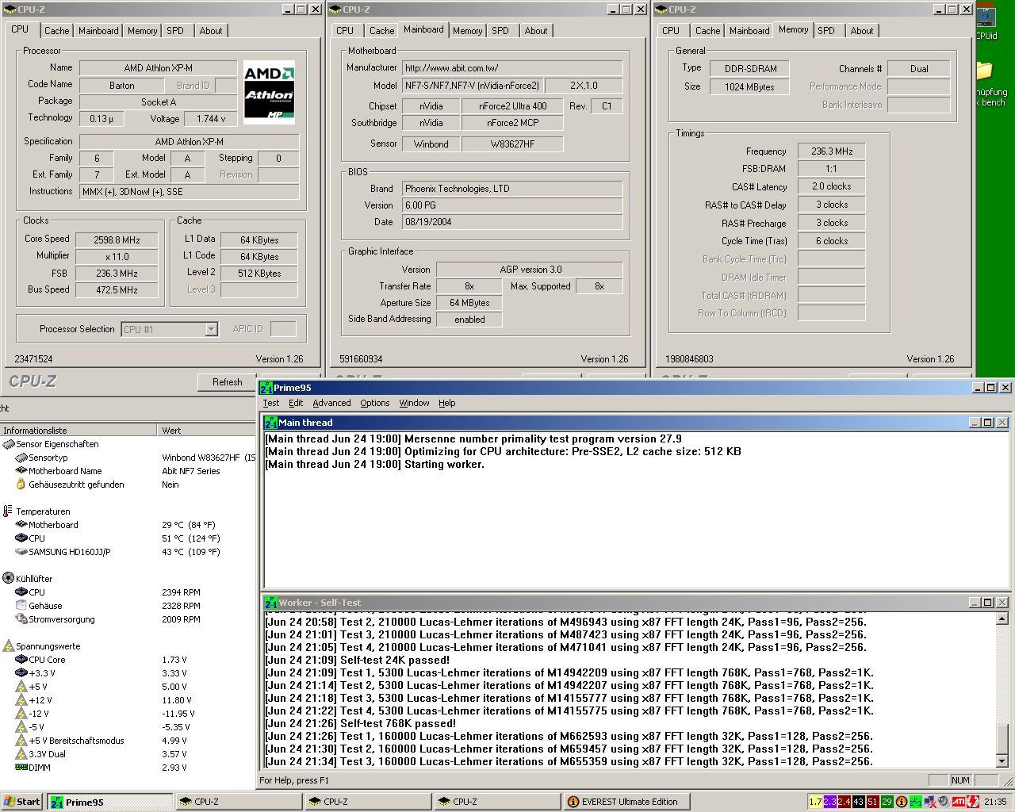Click the tray clock showing 21:35
The image size is (1015, 812).
point(995,802)
